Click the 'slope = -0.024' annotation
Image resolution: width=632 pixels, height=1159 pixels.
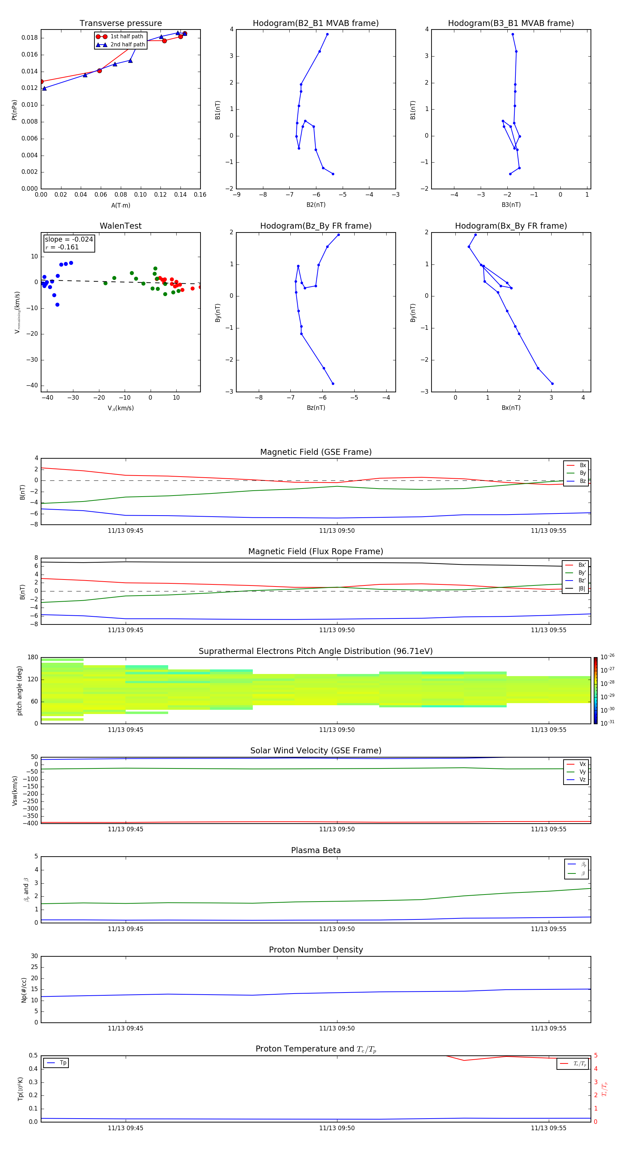(69, 240)
